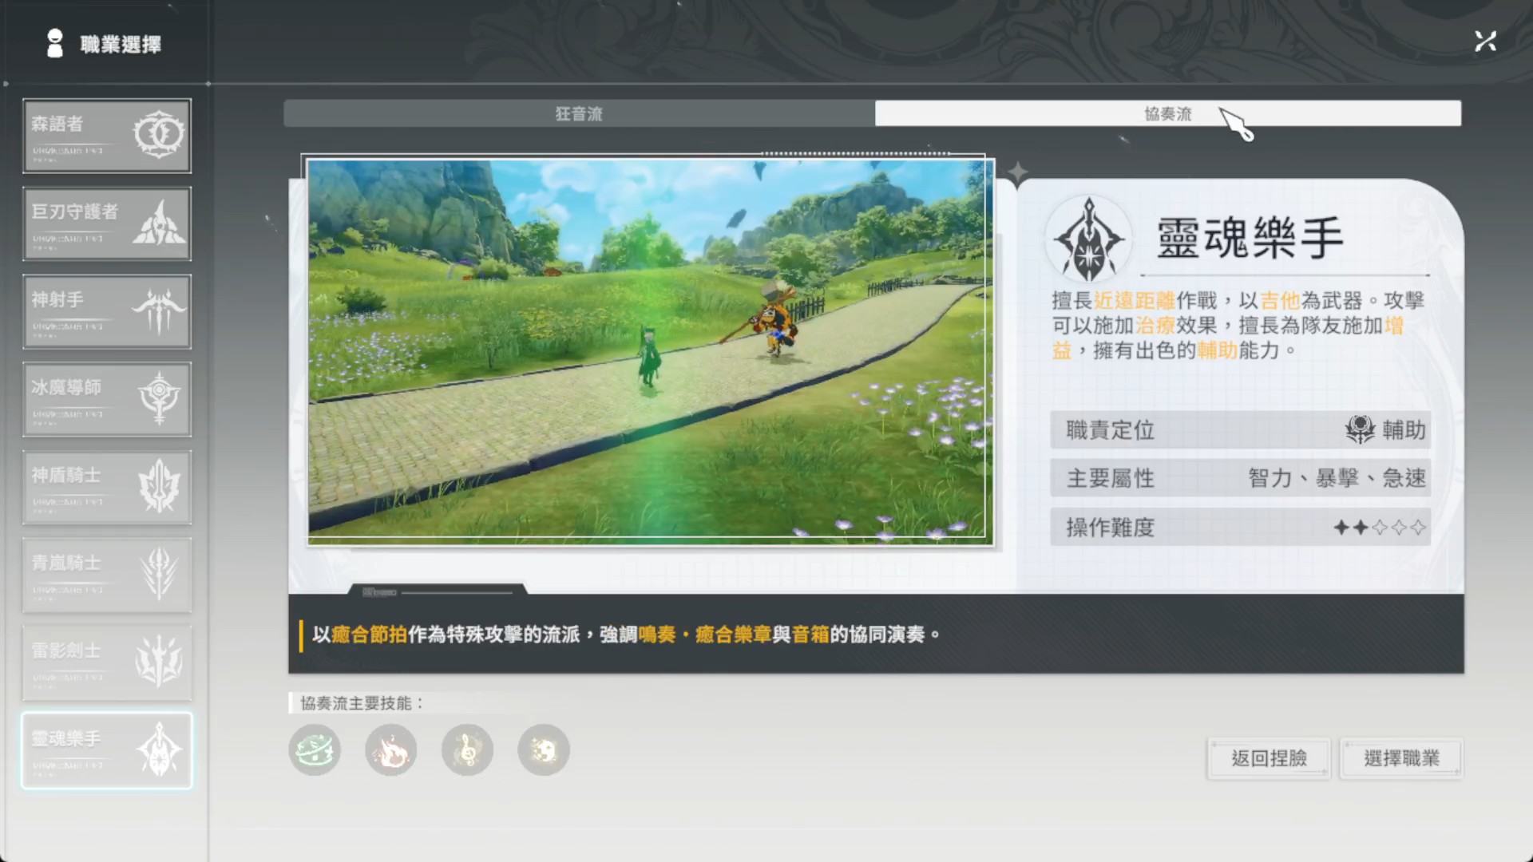Choose the 冰魔導師 class option
Viewport: 1533px width, 862px height.
(107, 399)
